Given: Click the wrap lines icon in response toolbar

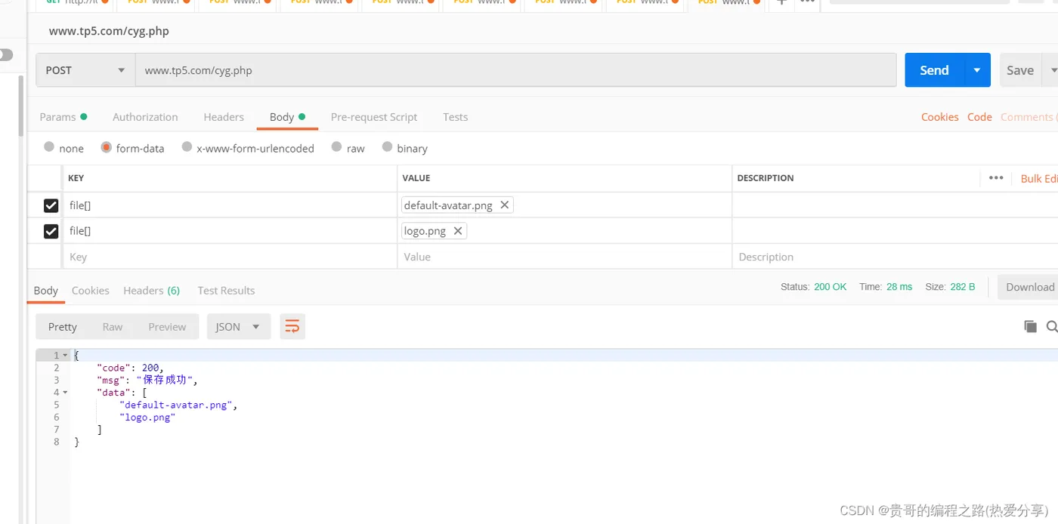Looking at the screenshot, I should click(292, 327).
